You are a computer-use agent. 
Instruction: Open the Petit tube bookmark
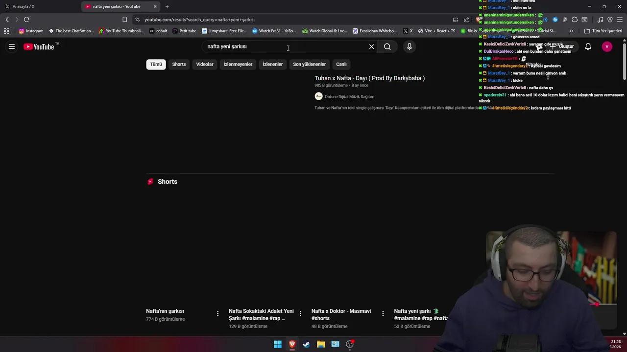tap(185, 31)
